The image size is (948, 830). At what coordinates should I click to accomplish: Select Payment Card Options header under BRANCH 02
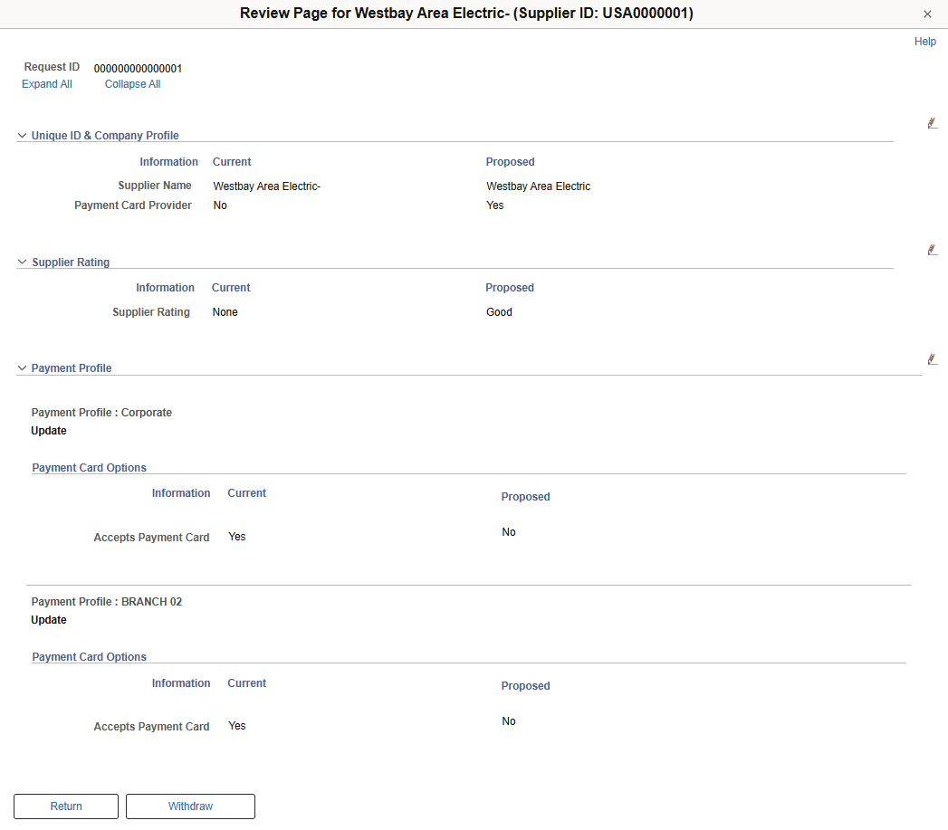coord(89,656)
